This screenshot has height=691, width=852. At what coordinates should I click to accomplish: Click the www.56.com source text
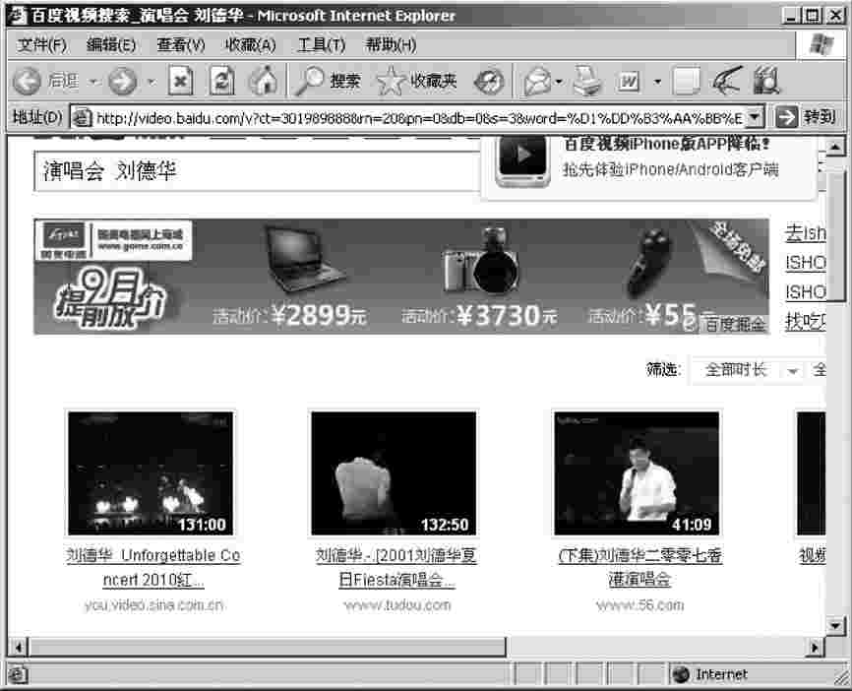click(639, 605)
